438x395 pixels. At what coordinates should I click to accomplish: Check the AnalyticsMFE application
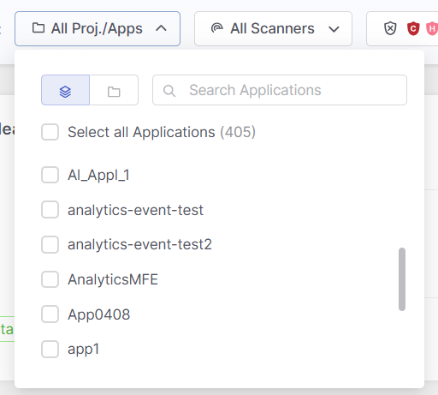[x=50, y=279]
